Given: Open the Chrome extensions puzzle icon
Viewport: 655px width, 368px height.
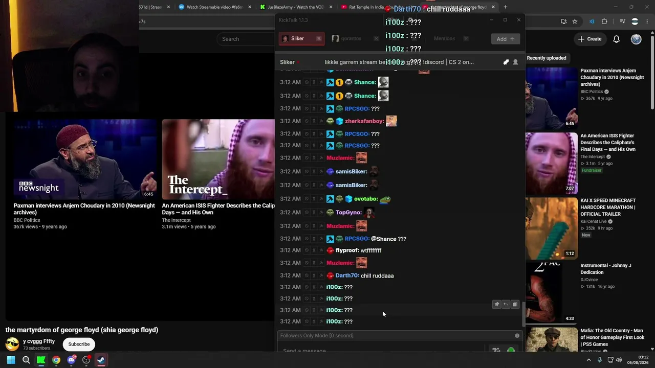Looking at the screenshot, I should click(x=604, y=21).
